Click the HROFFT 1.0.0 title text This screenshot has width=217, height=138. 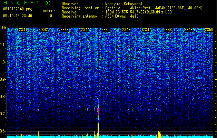coord(27,3)
